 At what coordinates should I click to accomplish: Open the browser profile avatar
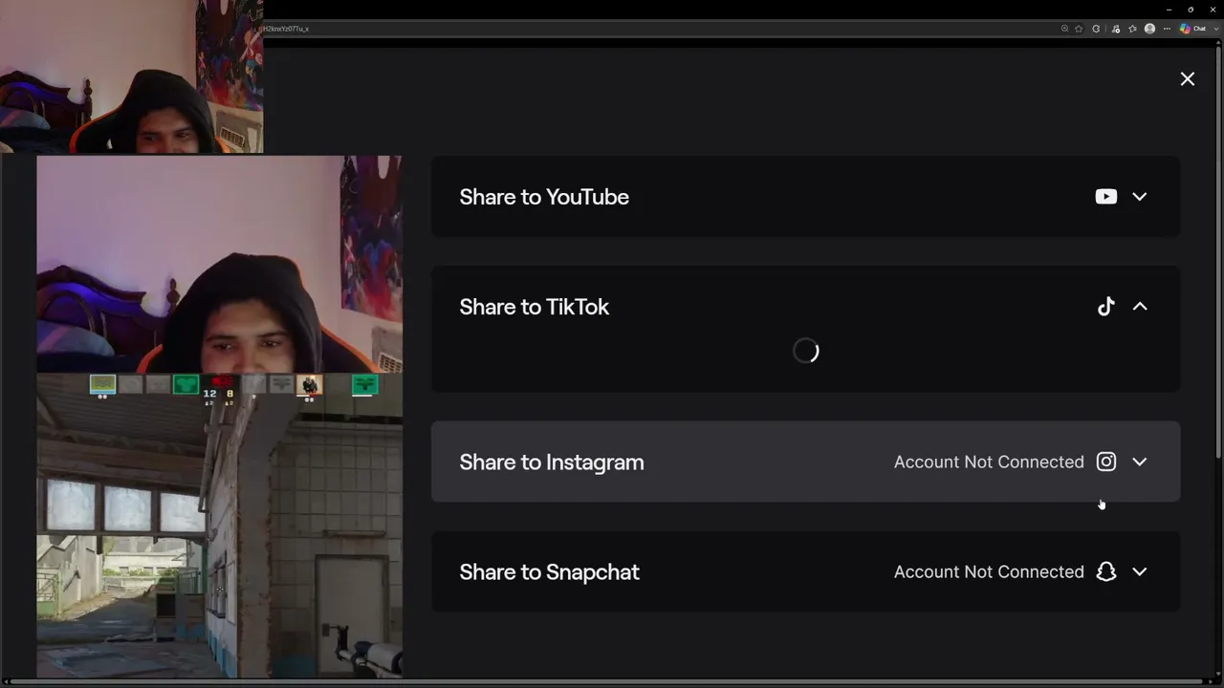tap(1149, 29)
